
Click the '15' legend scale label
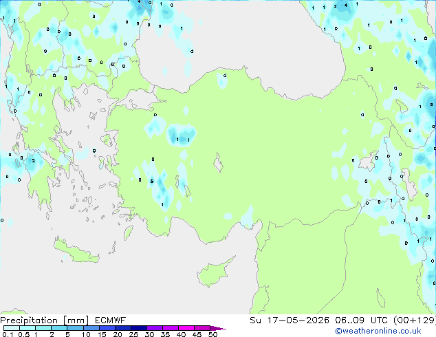pyautogui.click(x=102, y=334)
